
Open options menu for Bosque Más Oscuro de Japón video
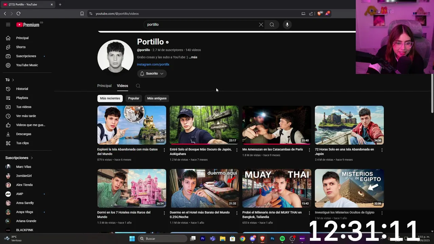tap(237, 150)
